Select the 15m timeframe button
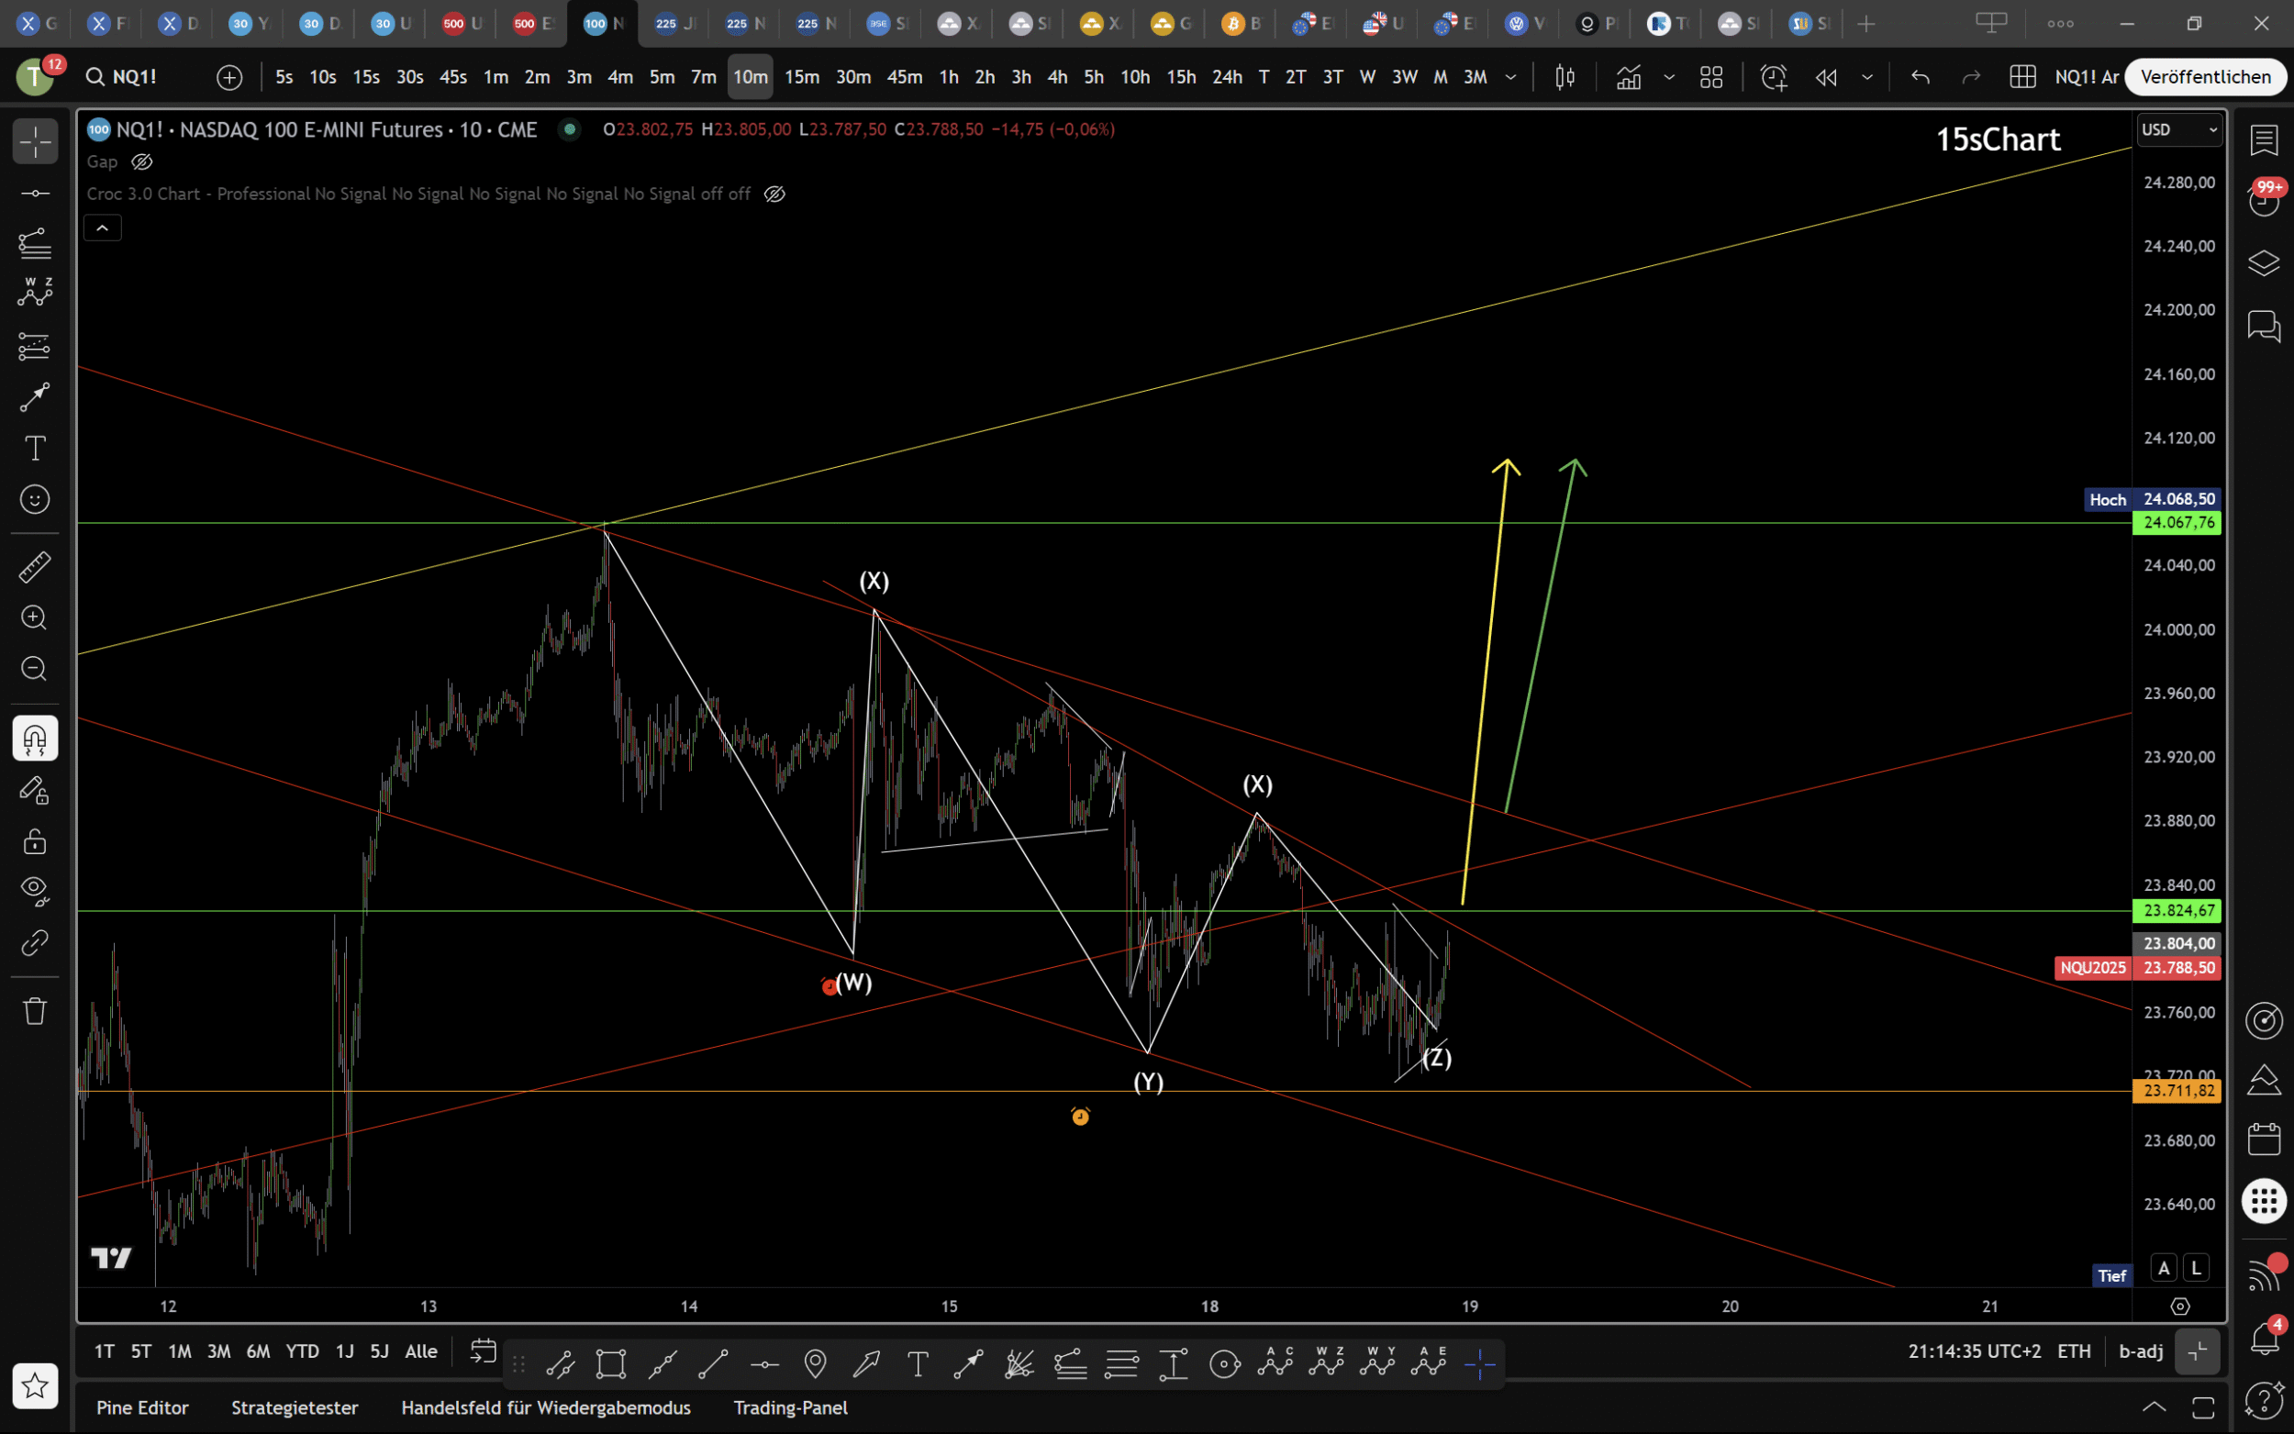2294x1434 pixels. [801, 77]
